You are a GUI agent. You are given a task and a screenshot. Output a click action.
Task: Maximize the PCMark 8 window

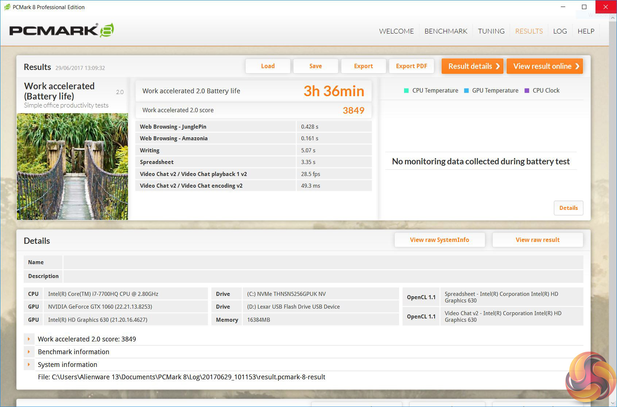pos(584,7)
